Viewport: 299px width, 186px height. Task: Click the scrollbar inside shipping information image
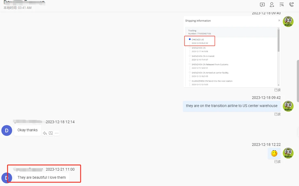(279, 40)
